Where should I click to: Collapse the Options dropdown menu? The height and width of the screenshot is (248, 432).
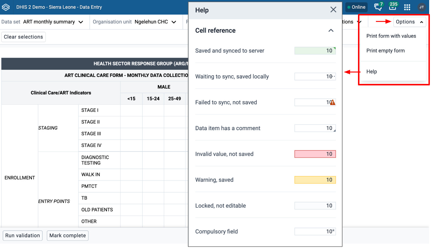(x=409, y=22)
